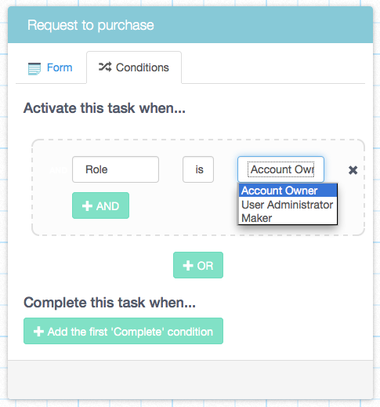
Task: Open the 'is' operator dropdown
Action: coord(198,169)
